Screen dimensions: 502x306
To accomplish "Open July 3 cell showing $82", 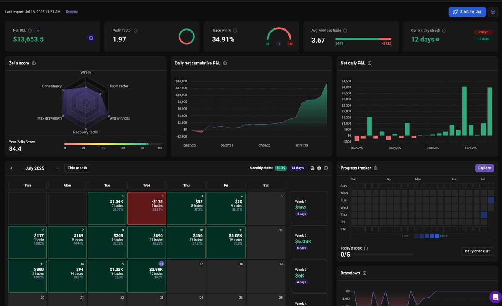I will pos(186,209).
